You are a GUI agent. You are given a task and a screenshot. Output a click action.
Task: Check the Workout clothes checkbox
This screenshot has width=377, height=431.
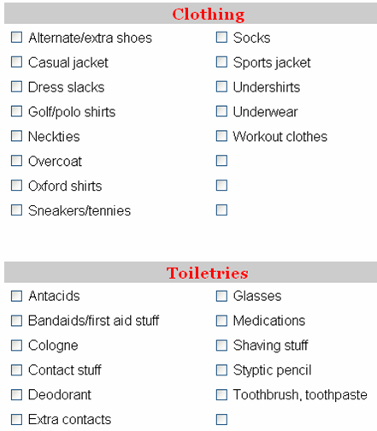221,136
